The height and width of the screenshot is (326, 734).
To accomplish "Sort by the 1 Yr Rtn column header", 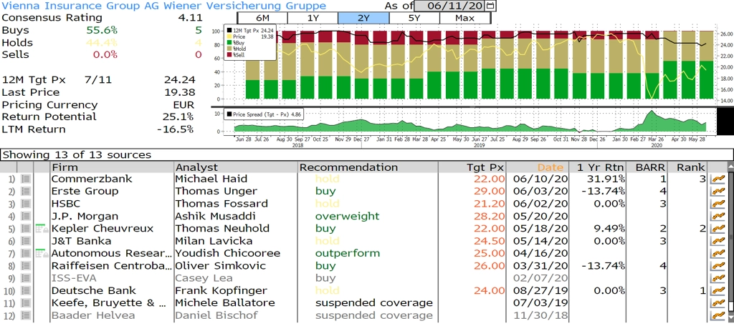I will pos(599,167).
